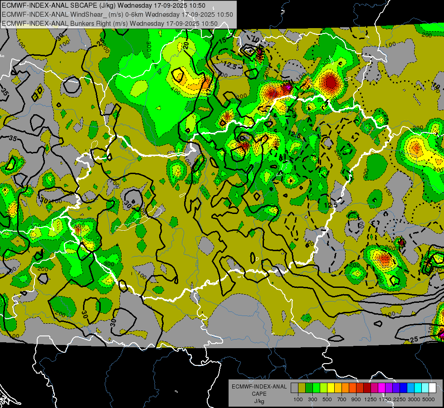This screenshot has width=444, height=408.
Task: Click the legend value 5000
Action: pyautogui.click(x=429, y=399)
